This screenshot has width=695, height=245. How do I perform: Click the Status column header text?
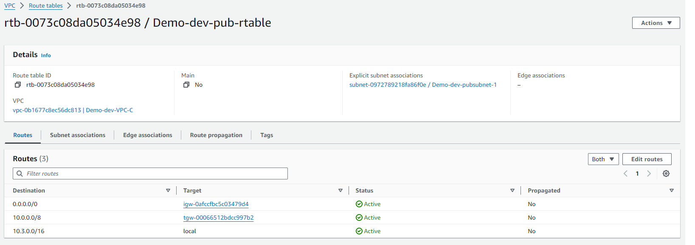[x=364, y=190]
